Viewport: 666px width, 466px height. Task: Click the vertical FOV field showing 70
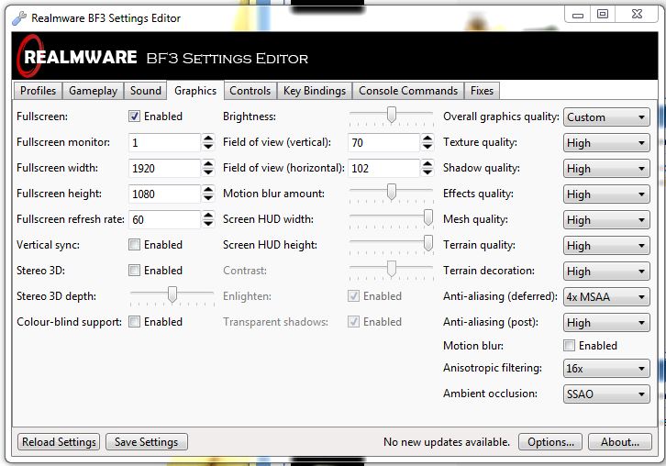coord(383,142)
